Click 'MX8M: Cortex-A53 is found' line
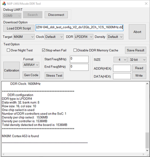The height and width of the screenshot is (157, 150). coord(21,136)
